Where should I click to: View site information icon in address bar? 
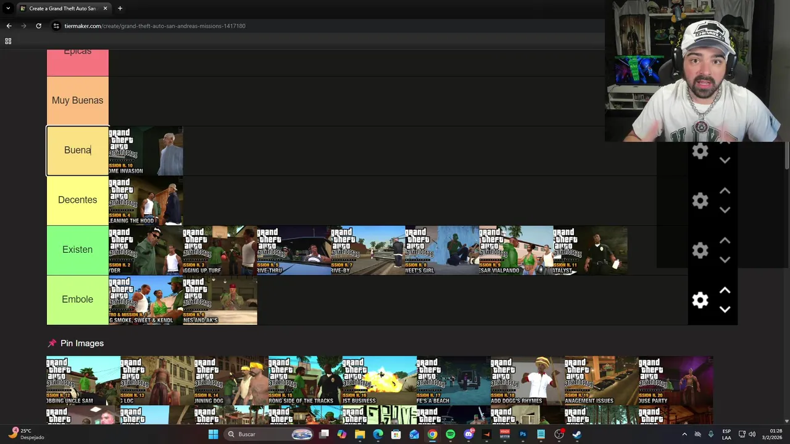tap(56, 26)
